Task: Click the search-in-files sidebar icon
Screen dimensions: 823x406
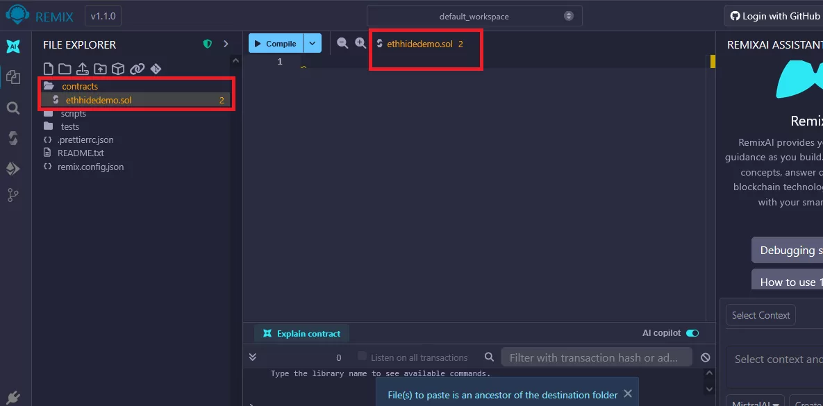Action: 13,108
